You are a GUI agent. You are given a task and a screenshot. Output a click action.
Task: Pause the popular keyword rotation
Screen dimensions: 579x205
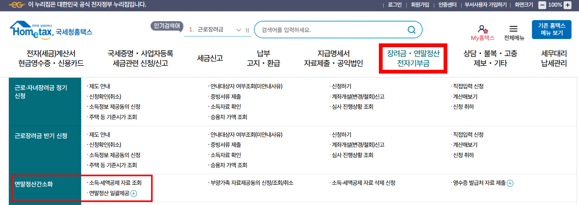(x=247, y=30)
